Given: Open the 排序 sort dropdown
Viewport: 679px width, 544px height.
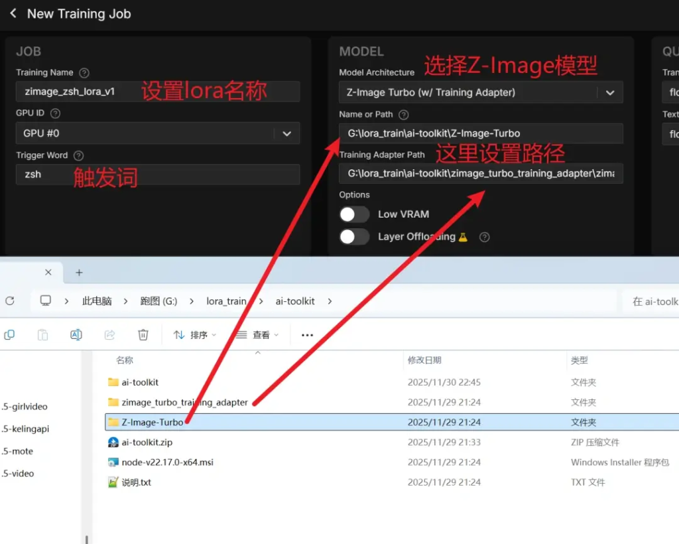Looking at the screenshot, I should [x=194, y=334].
